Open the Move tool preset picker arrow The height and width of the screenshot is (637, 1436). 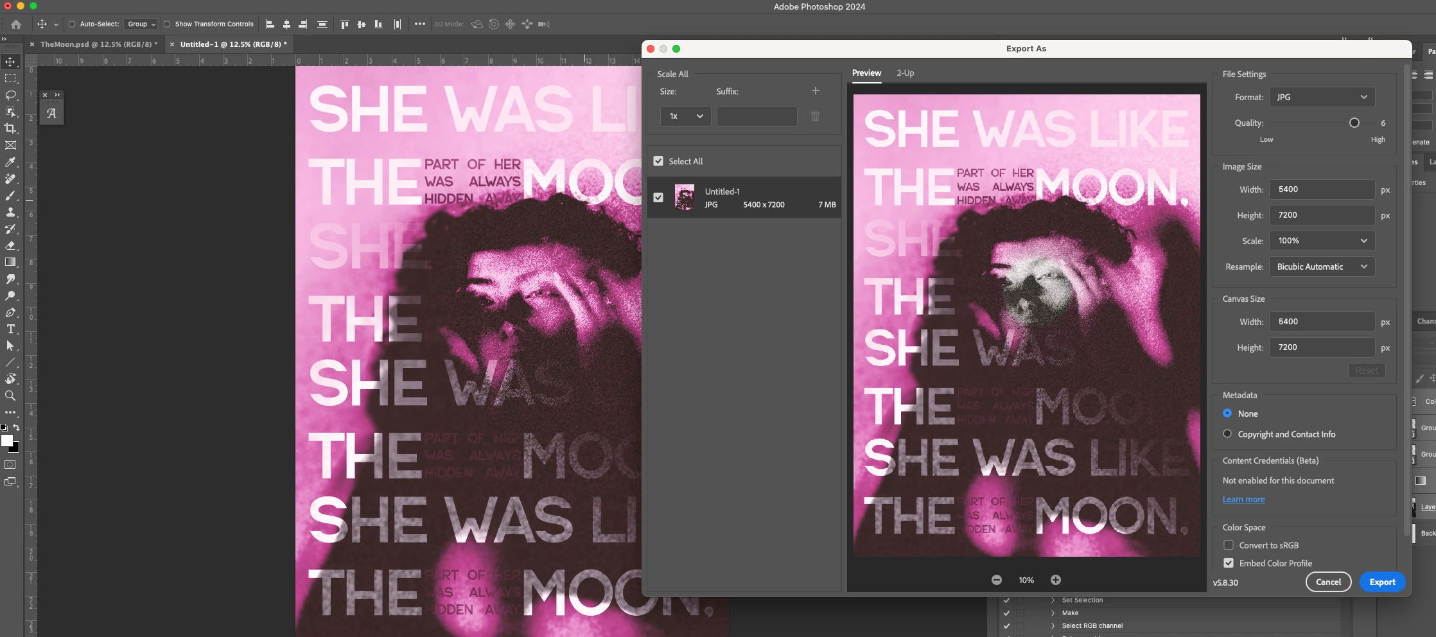pyautogui.click(x=57, y=24)
